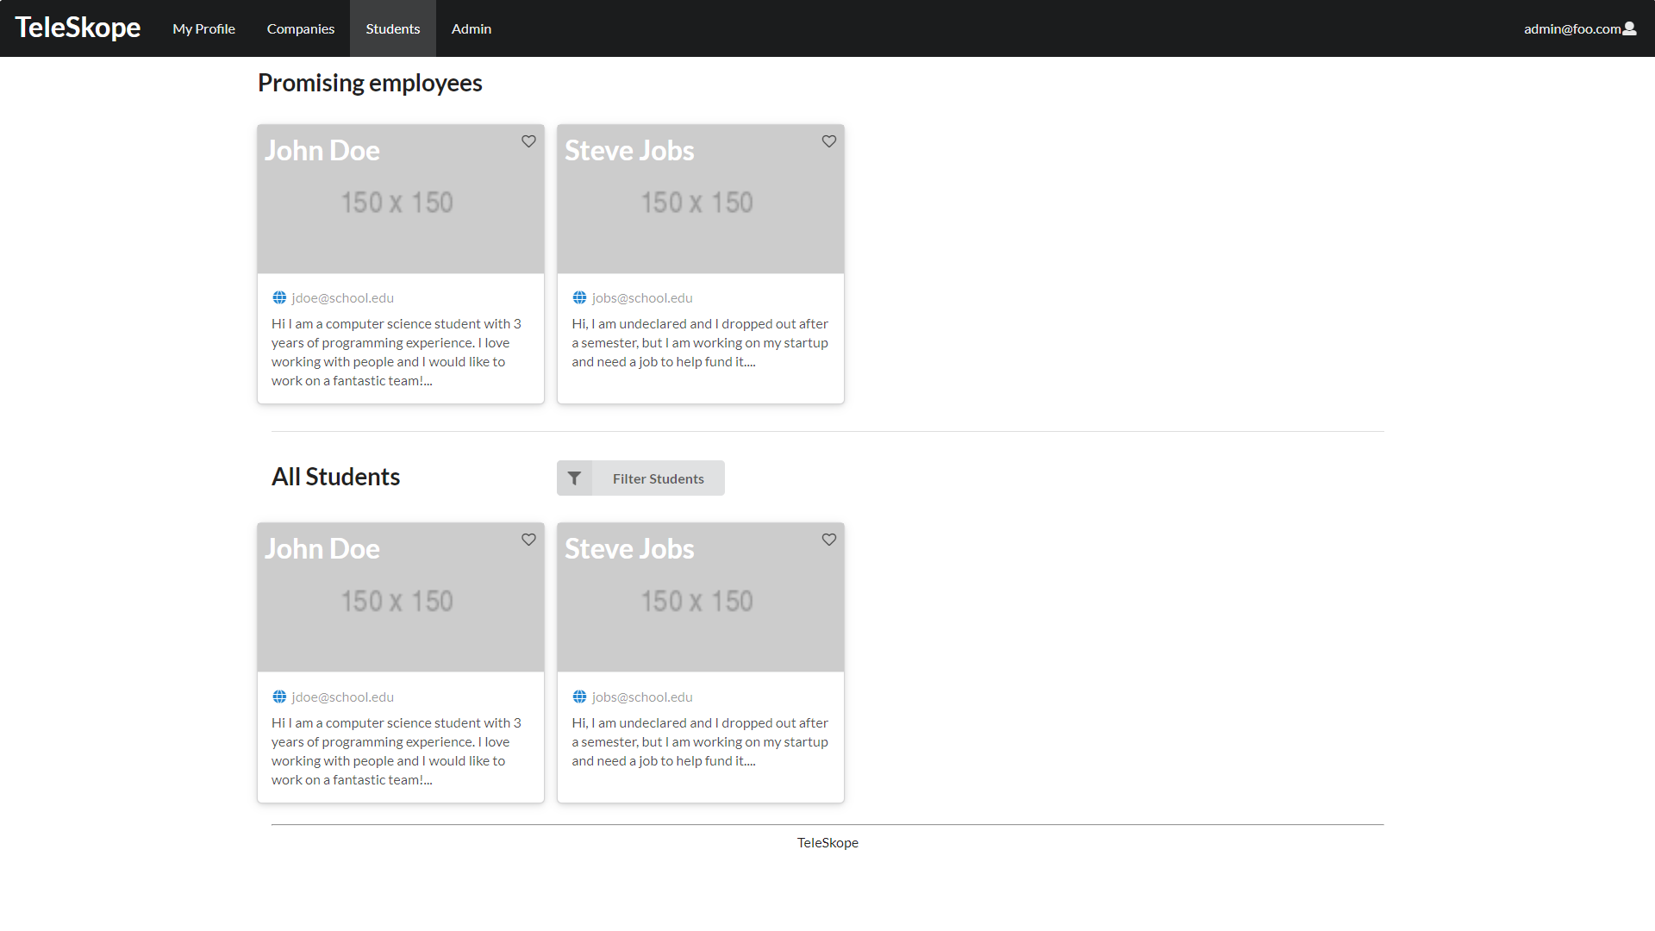The width and height of the screenshot is (1655, 931).
Task: Click globe icon by jobs@school.edu in All Students
Action: (579, 697)
